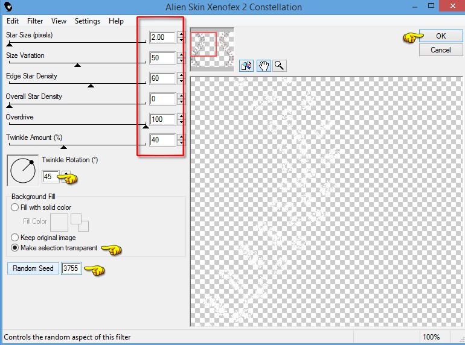The image size is (465, 345).
Task: Open the Edit menu
Action: pos(13,21)
